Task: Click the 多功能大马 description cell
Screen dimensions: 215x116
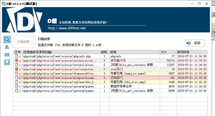Action: pos(118,61)
